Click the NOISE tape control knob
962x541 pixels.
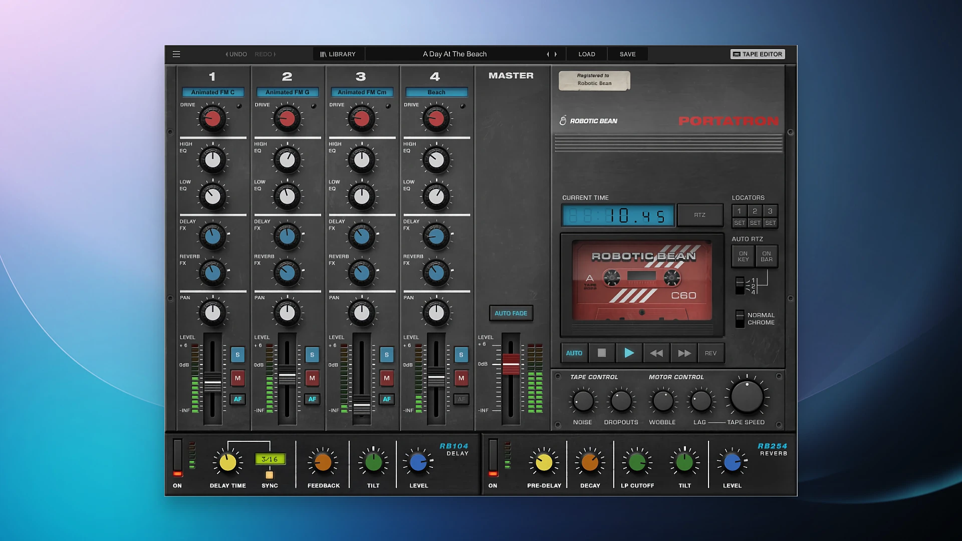pyautogui.click(x=583, y=401)
